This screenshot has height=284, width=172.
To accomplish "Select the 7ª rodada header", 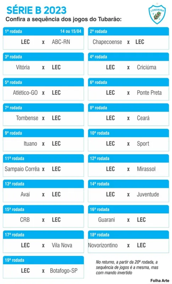I will (43, 108).
